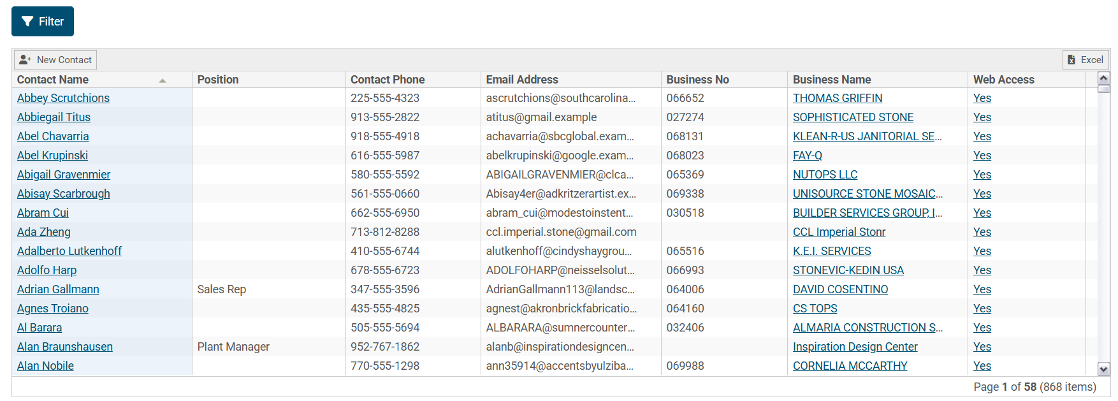Open business SOPHISTICATED STONE
Screen dimensions: 1118x401
853,117
